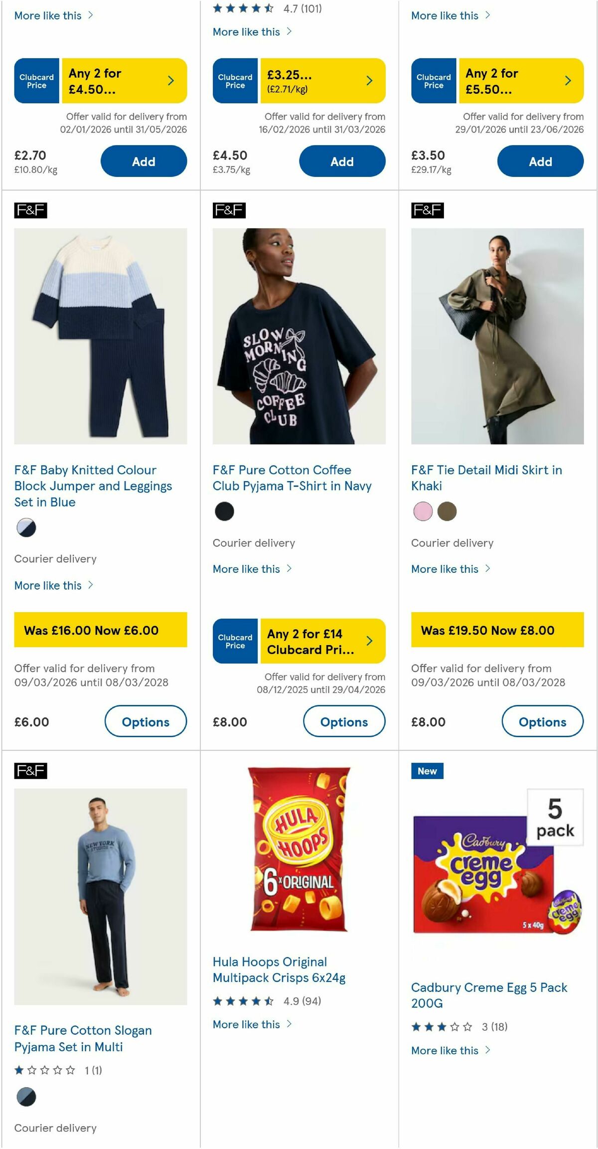The image size is (598, 1149).
Task: Open the Clubcard Any 2 for £4.50 offer
Action: point(100,80)
